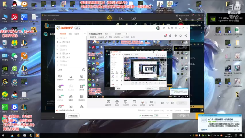Toggle visibility of 文本 7 layer
Image resolution: width=245 pixels, height=138 pixels.
pos(57,38)
